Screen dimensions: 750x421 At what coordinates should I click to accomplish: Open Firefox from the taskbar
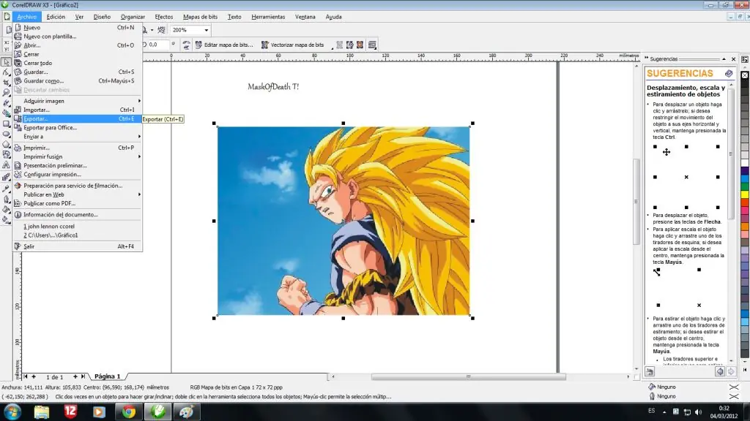(129, 411)
